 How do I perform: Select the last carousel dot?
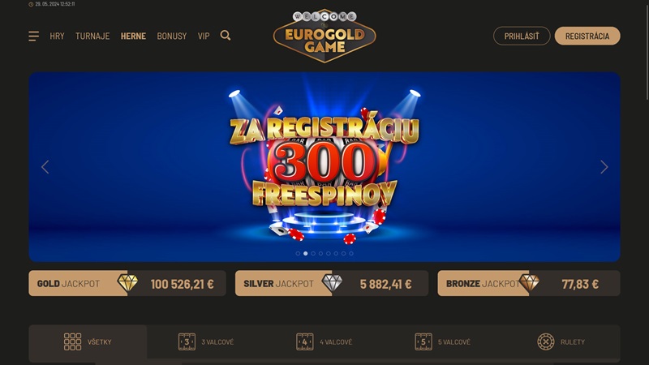click(x=351, y=253)
